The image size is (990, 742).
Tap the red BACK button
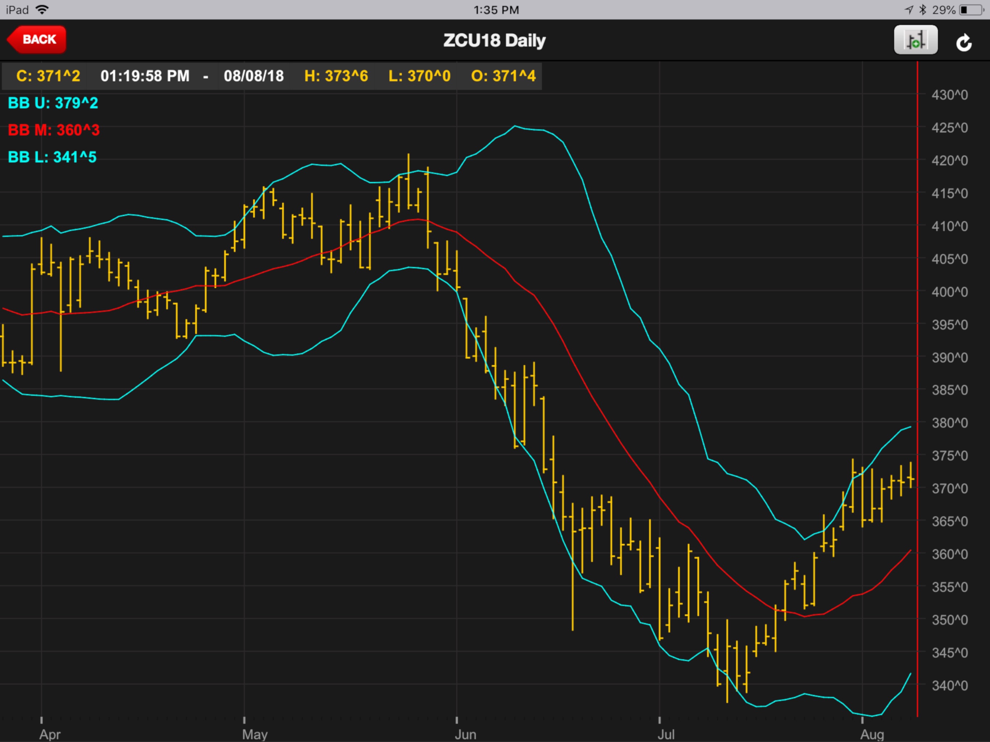[37, 39]
